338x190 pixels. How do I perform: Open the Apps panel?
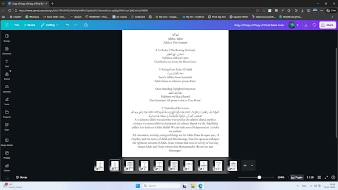(x=6, y=127)
